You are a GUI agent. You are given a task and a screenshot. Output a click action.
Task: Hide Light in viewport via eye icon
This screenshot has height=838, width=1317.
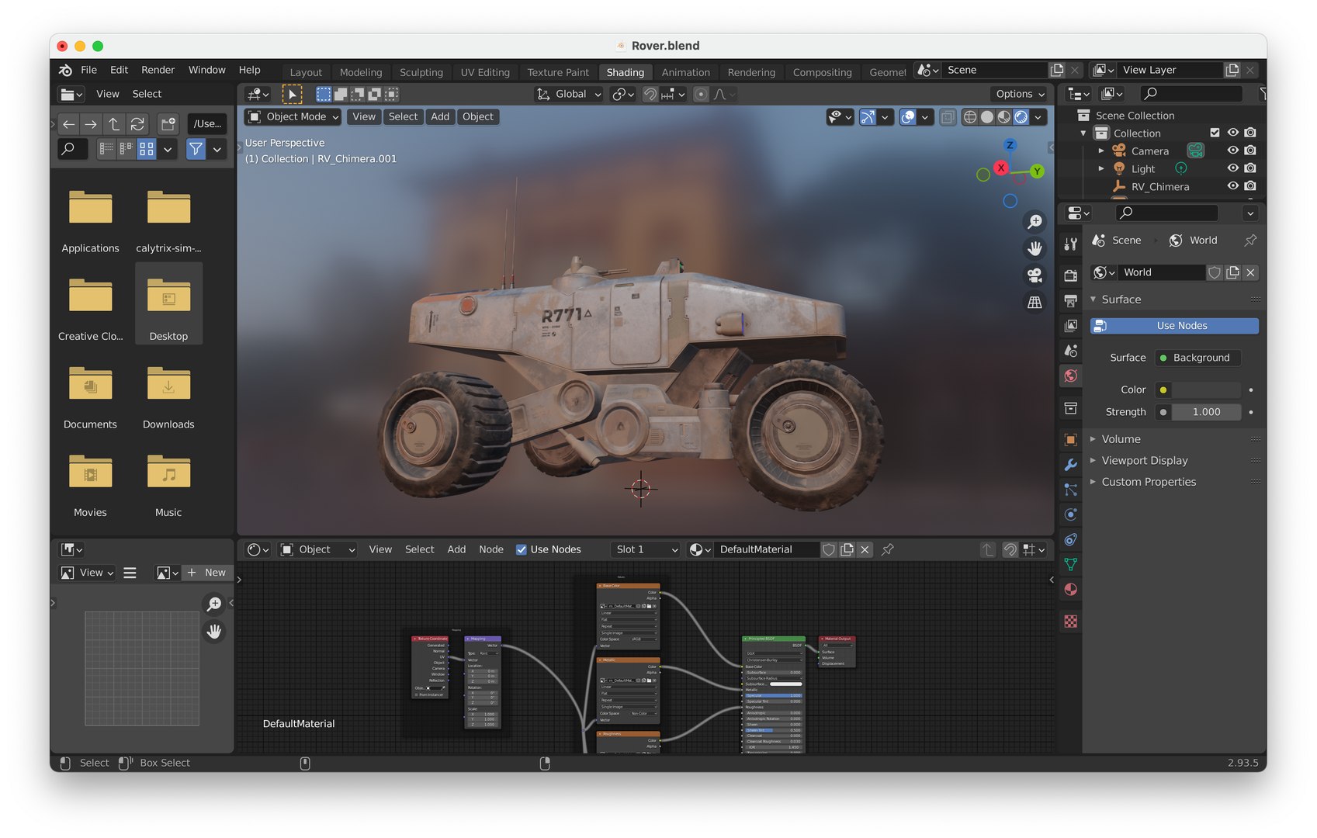tap(1232, 168)
